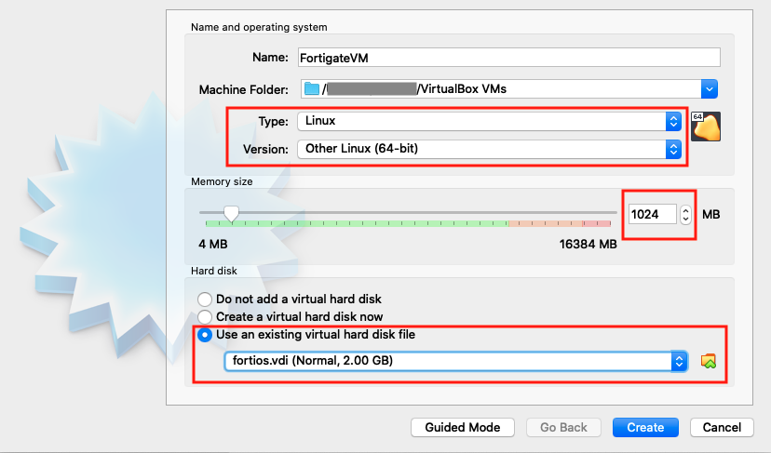Cancel the virtual machine creation
771x453 pixels.
click(x=722, y=428)
